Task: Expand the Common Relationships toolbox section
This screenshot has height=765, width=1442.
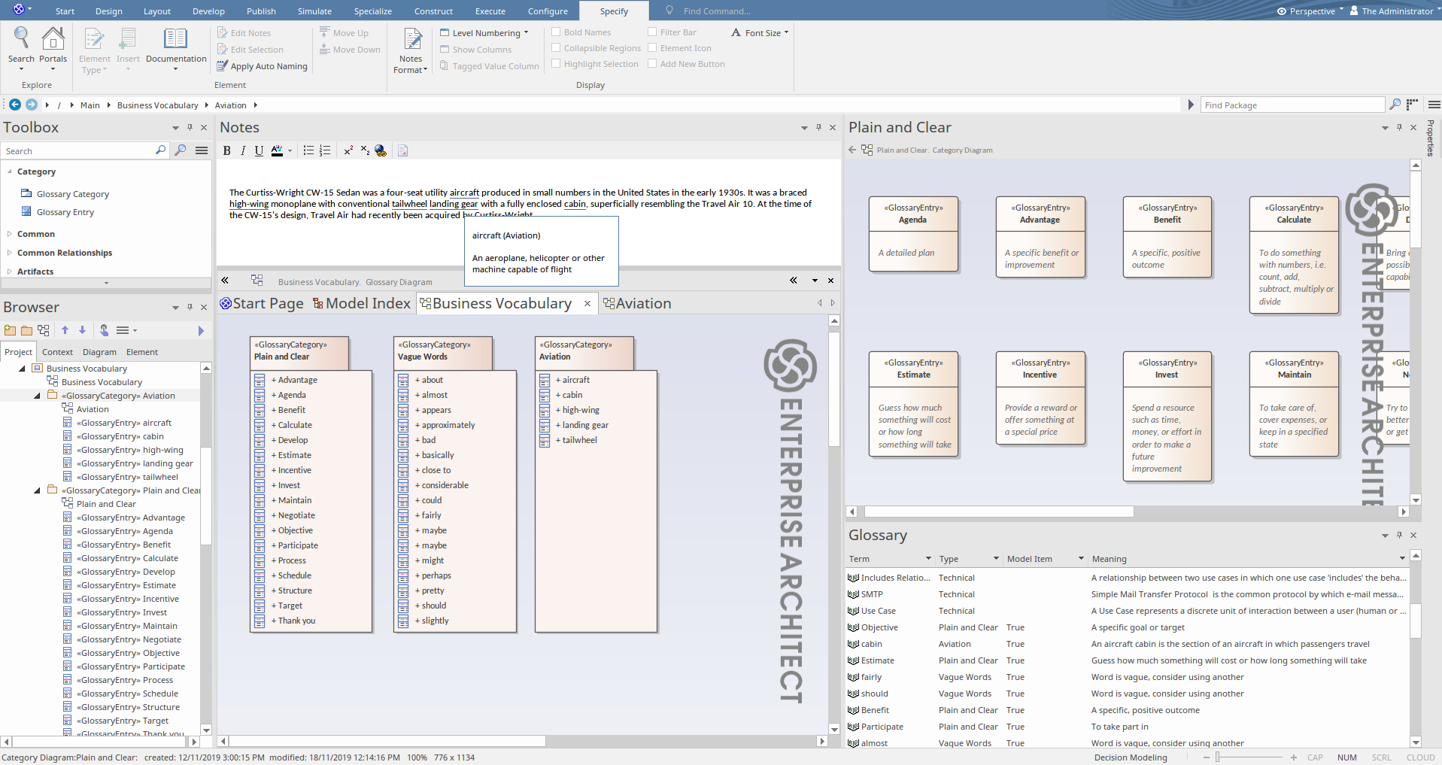Action: click(x=64, y=253)
